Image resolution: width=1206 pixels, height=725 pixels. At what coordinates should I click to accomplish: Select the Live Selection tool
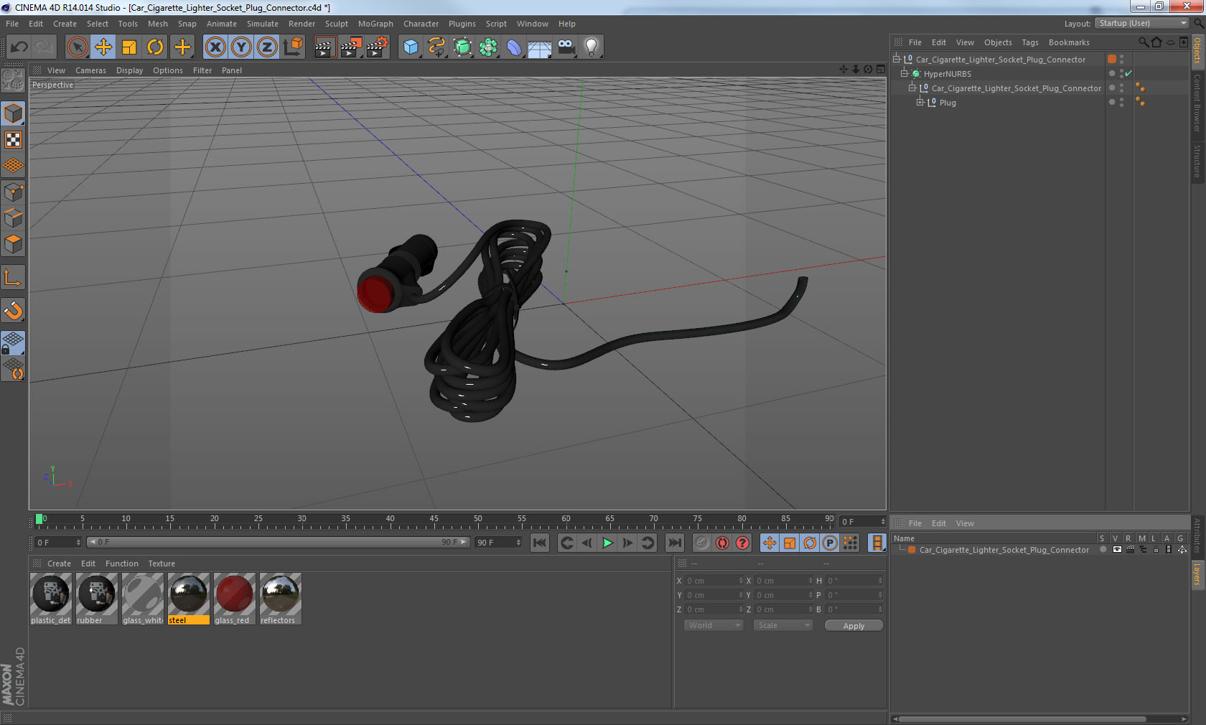click(x=77, y=47)
